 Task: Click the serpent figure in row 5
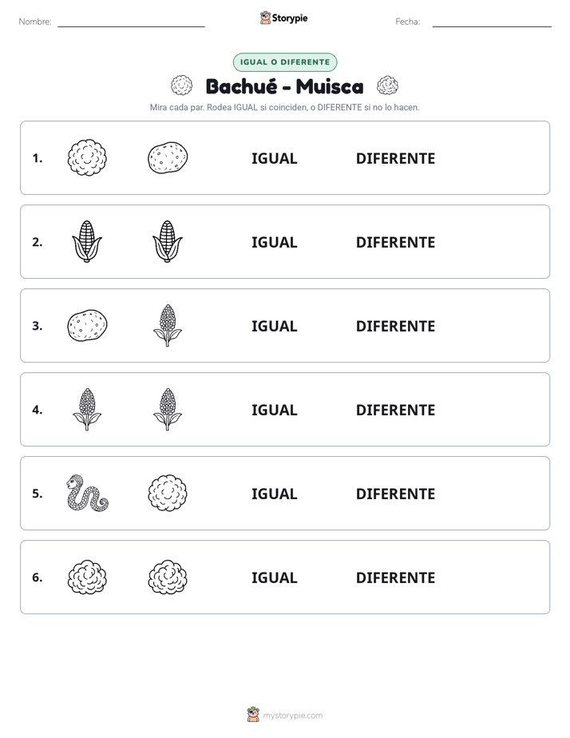pyautogui.click(x=87, y=493)
